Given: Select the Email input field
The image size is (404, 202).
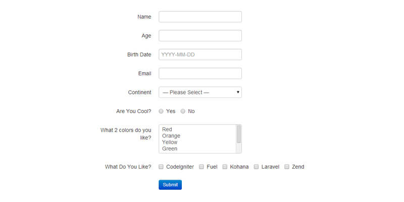Looking at the screenshot, I should [x=200, y=73].
